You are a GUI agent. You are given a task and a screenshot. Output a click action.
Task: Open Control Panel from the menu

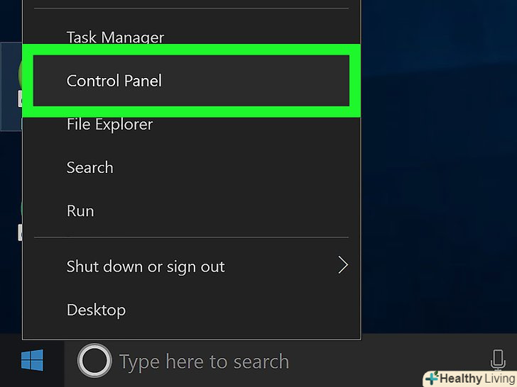point(114,81)
